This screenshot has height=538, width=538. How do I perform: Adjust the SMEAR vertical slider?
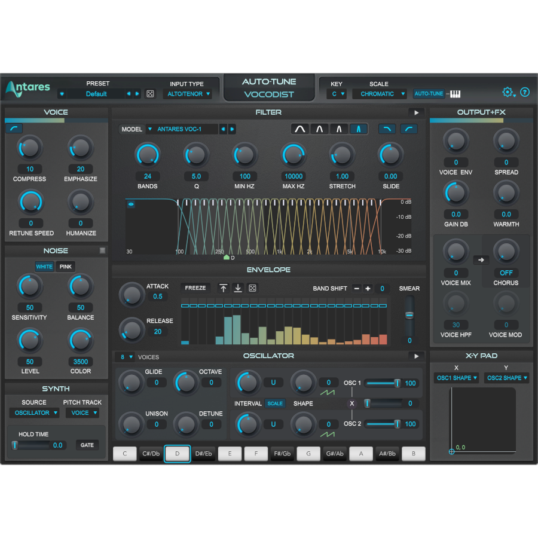click(409, 316)
